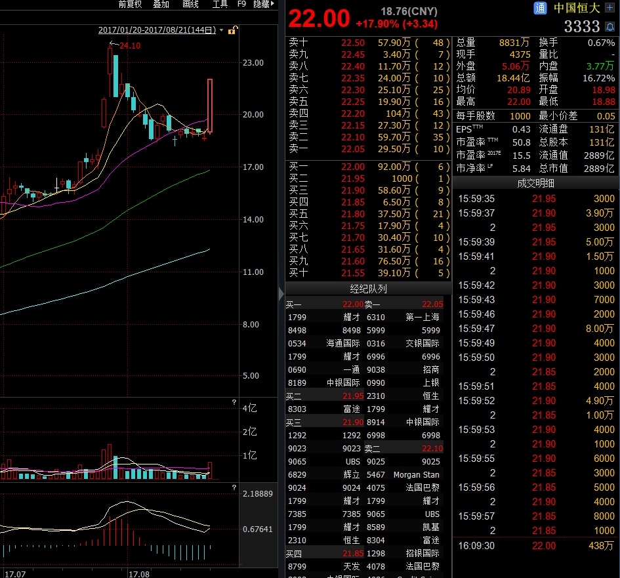Click the stock code 3333
This screenshot has width=620, height=578.
[582, 26]
